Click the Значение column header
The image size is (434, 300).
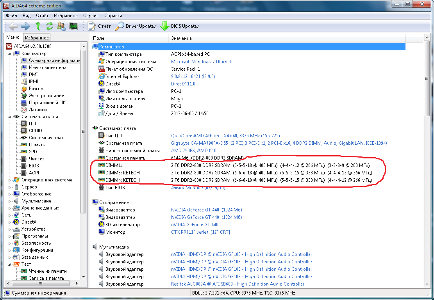(287, 38)
